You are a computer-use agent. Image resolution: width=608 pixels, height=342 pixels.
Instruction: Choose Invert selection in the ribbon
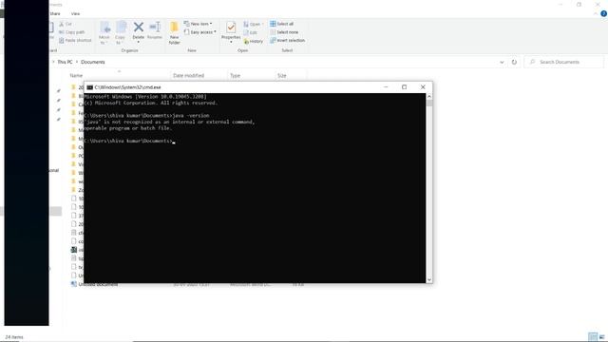[287, 40]
